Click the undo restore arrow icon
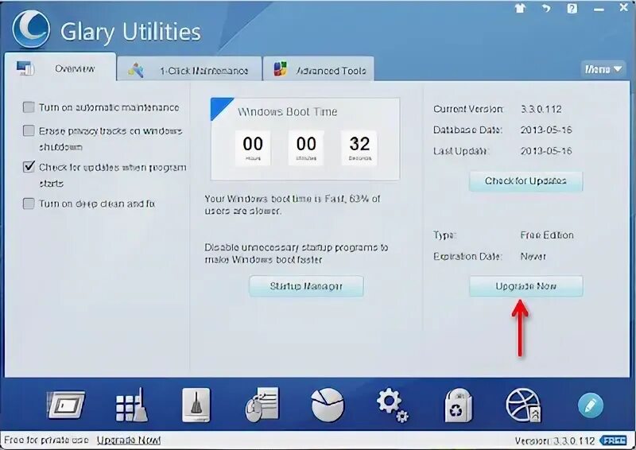The image size is (636, 450). pos(546,8)
